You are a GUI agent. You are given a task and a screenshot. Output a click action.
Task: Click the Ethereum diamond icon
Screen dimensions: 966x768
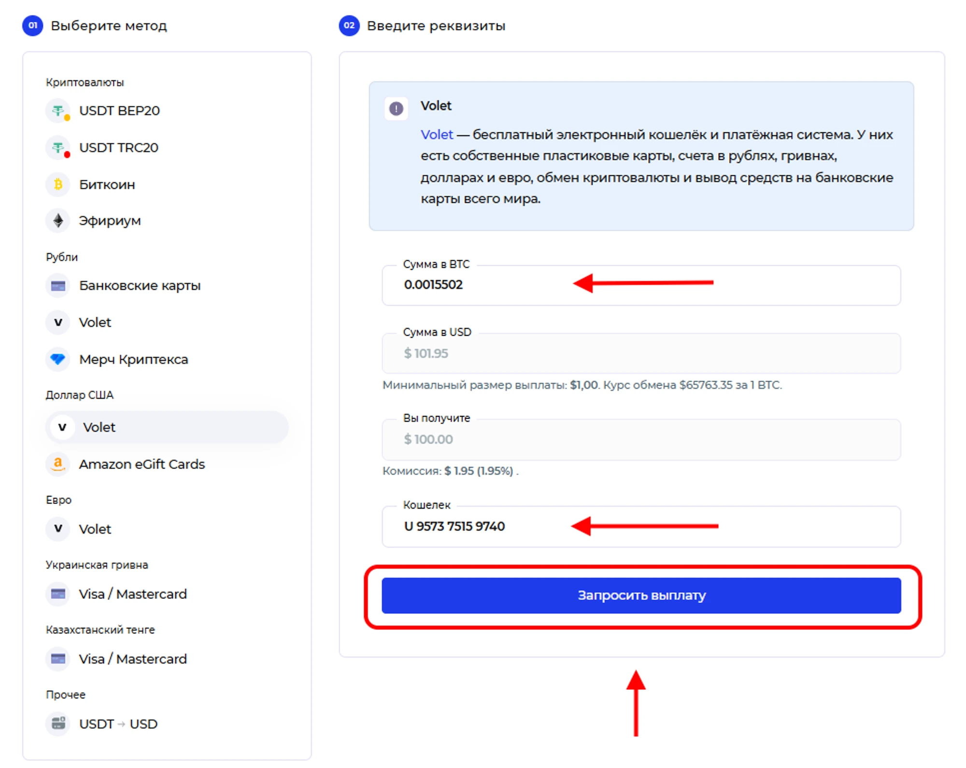58,221
